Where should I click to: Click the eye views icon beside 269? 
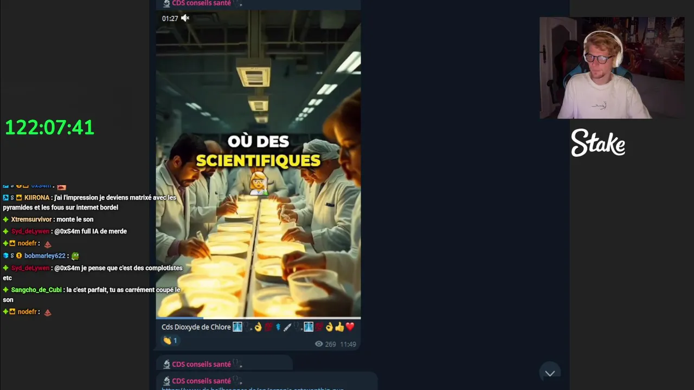319,344
